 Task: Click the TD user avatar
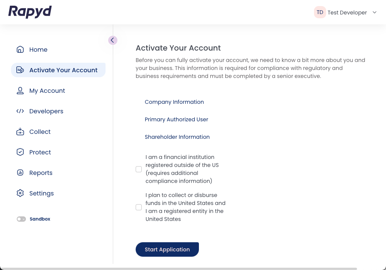(320, 12)
